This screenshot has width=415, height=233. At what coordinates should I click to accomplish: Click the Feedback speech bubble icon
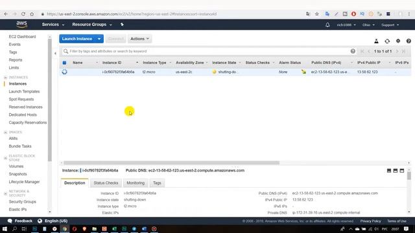click(10, 221)
